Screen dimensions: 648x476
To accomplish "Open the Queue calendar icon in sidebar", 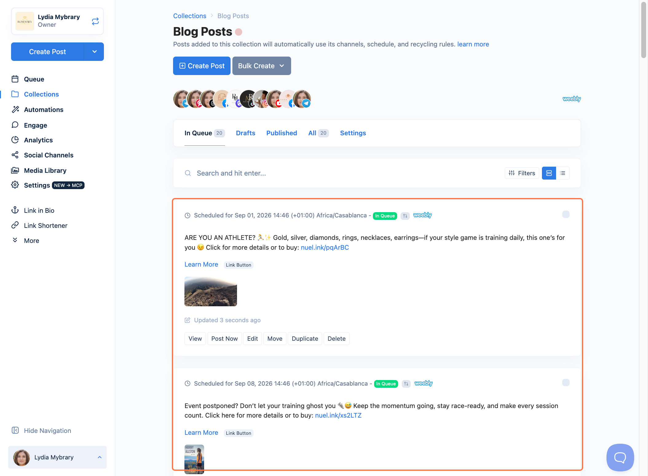I will 15,79.
